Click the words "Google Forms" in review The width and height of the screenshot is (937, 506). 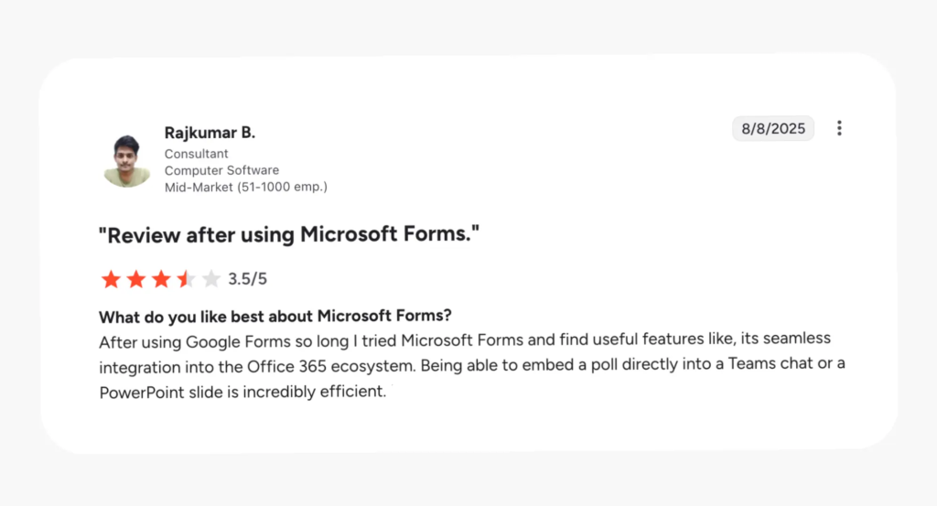tap(229, 341)
